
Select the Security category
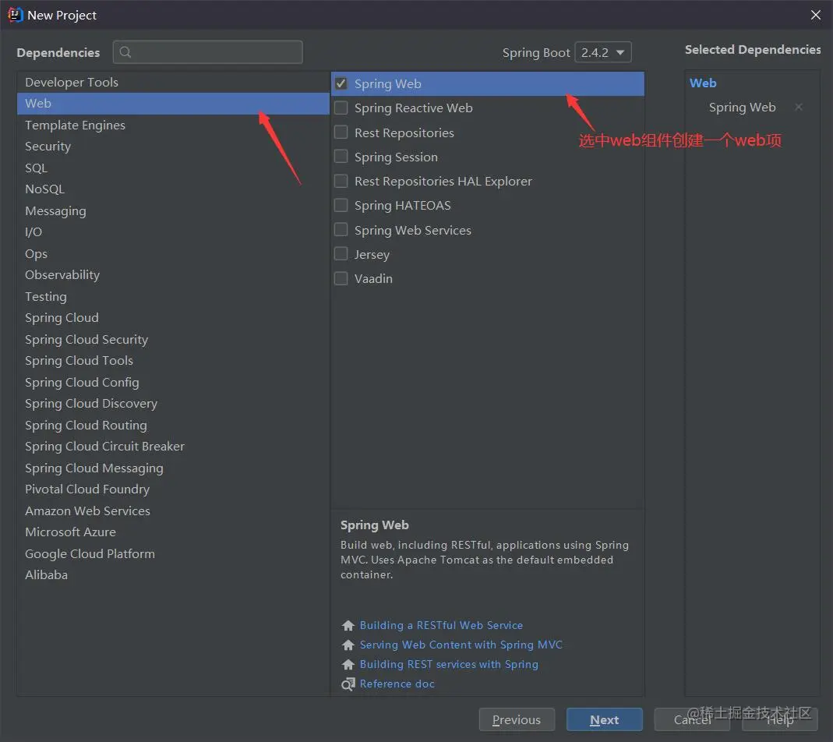click(48, 146)
